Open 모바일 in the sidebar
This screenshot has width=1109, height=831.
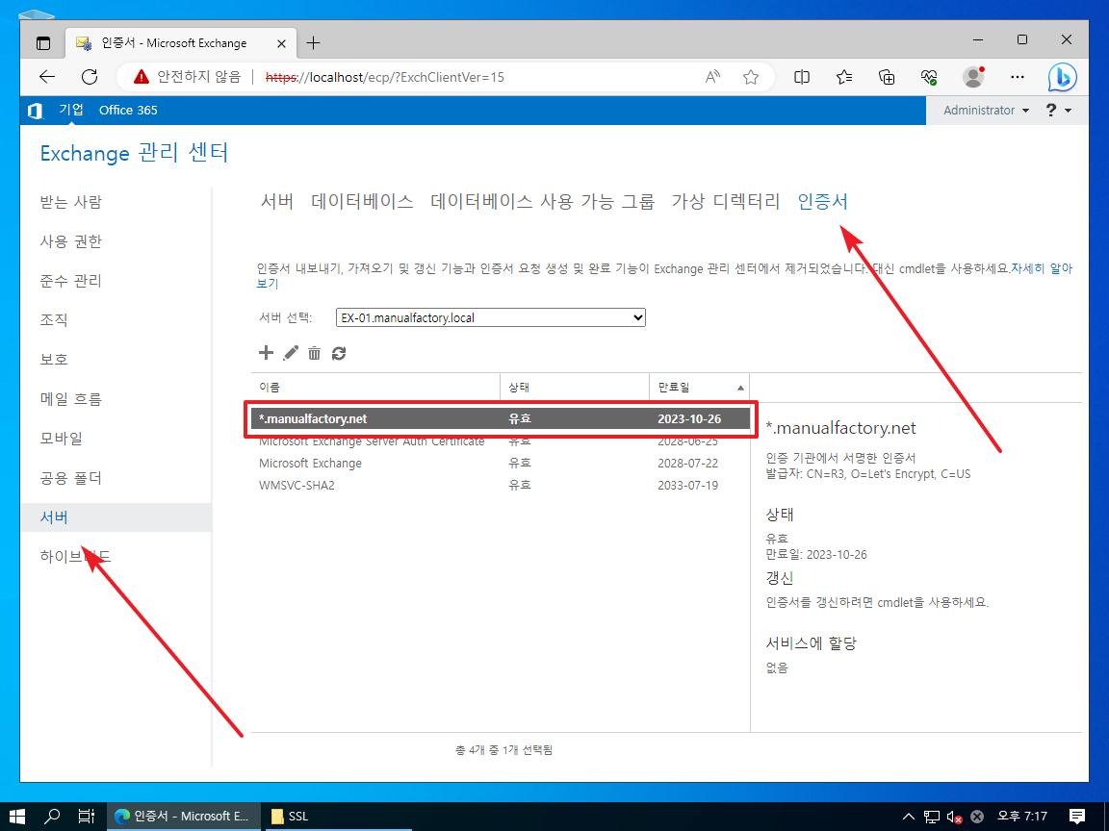[62, 439]
